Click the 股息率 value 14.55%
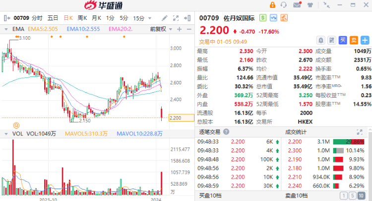This screenshot has width=372, height=201. click(x=362, y=104)
